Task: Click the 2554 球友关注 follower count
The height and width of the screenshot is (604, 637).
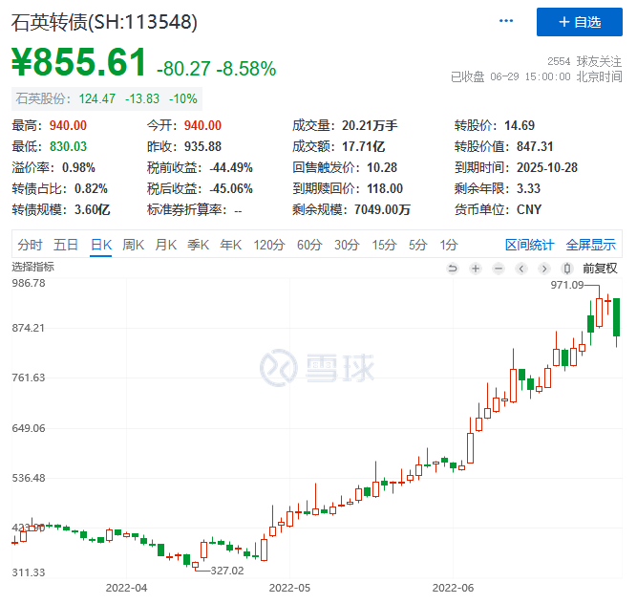Action: pyautogui.click(x=584, y=61)
